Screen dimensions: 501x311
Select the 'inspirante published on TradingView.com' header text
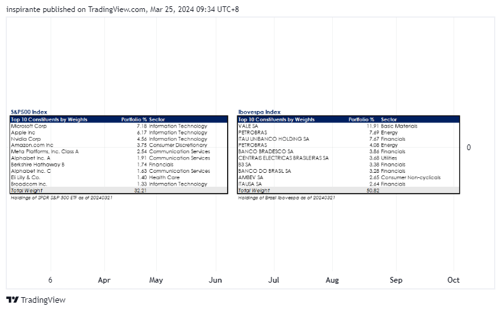[76, 9]
